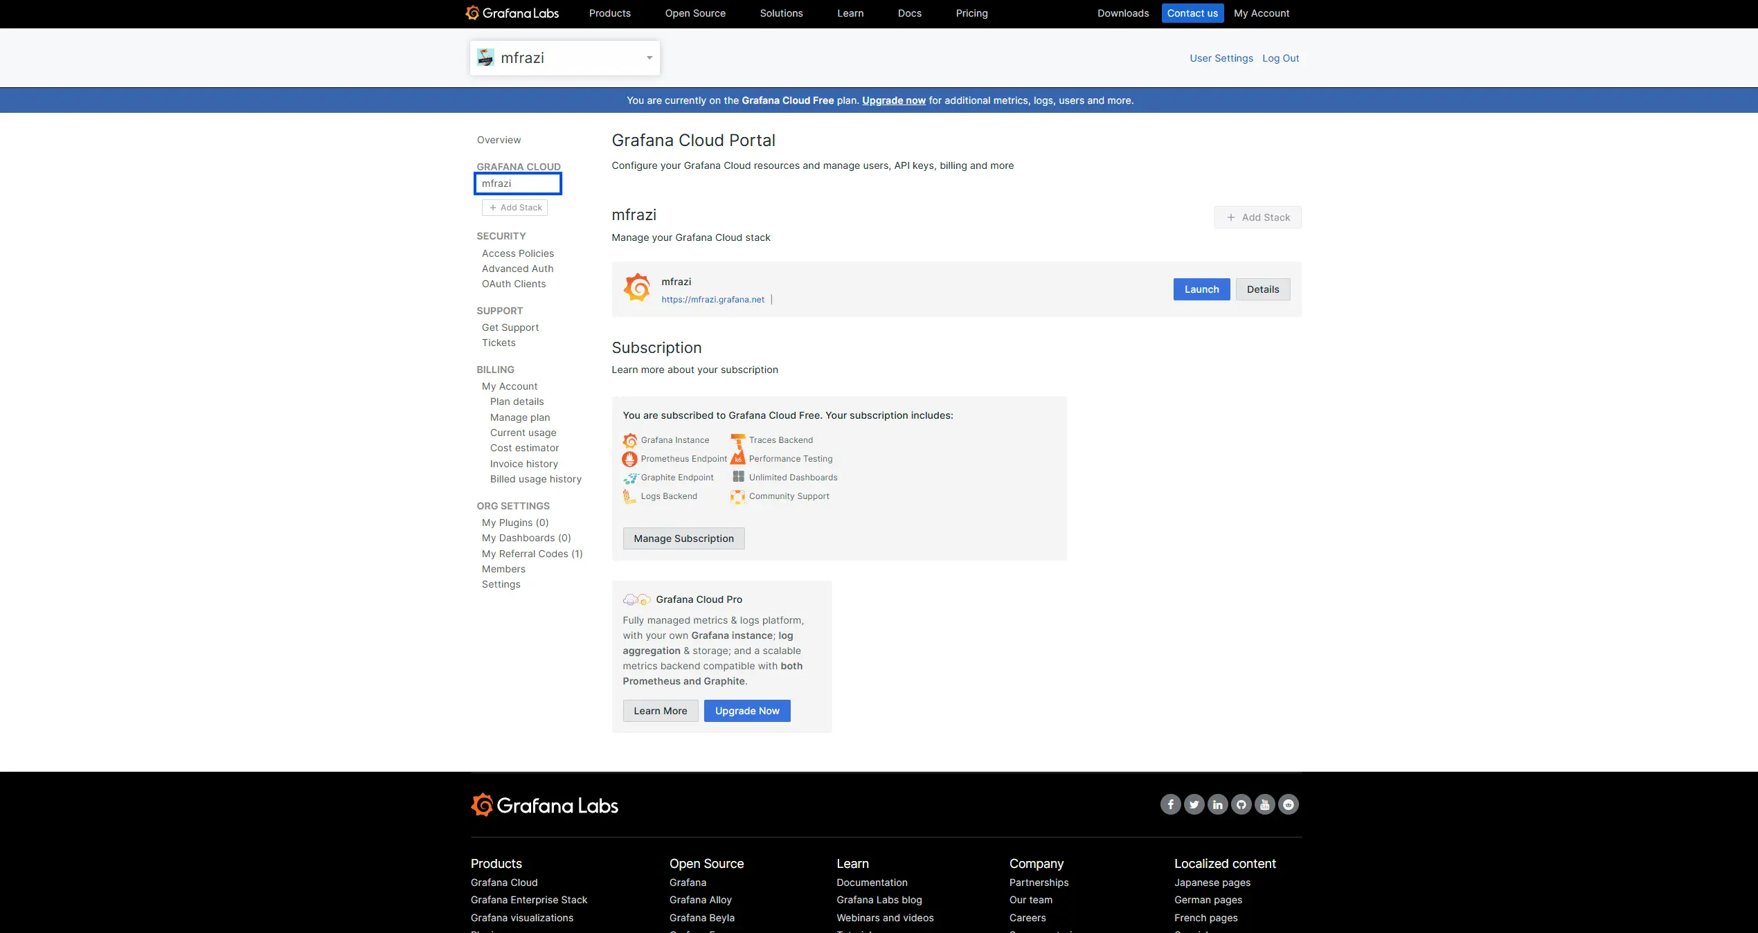The width and height of the screenshot is (1758, 933).
Task: Click the Unlimited Dashboards icon
Action: tap(737, 478)
